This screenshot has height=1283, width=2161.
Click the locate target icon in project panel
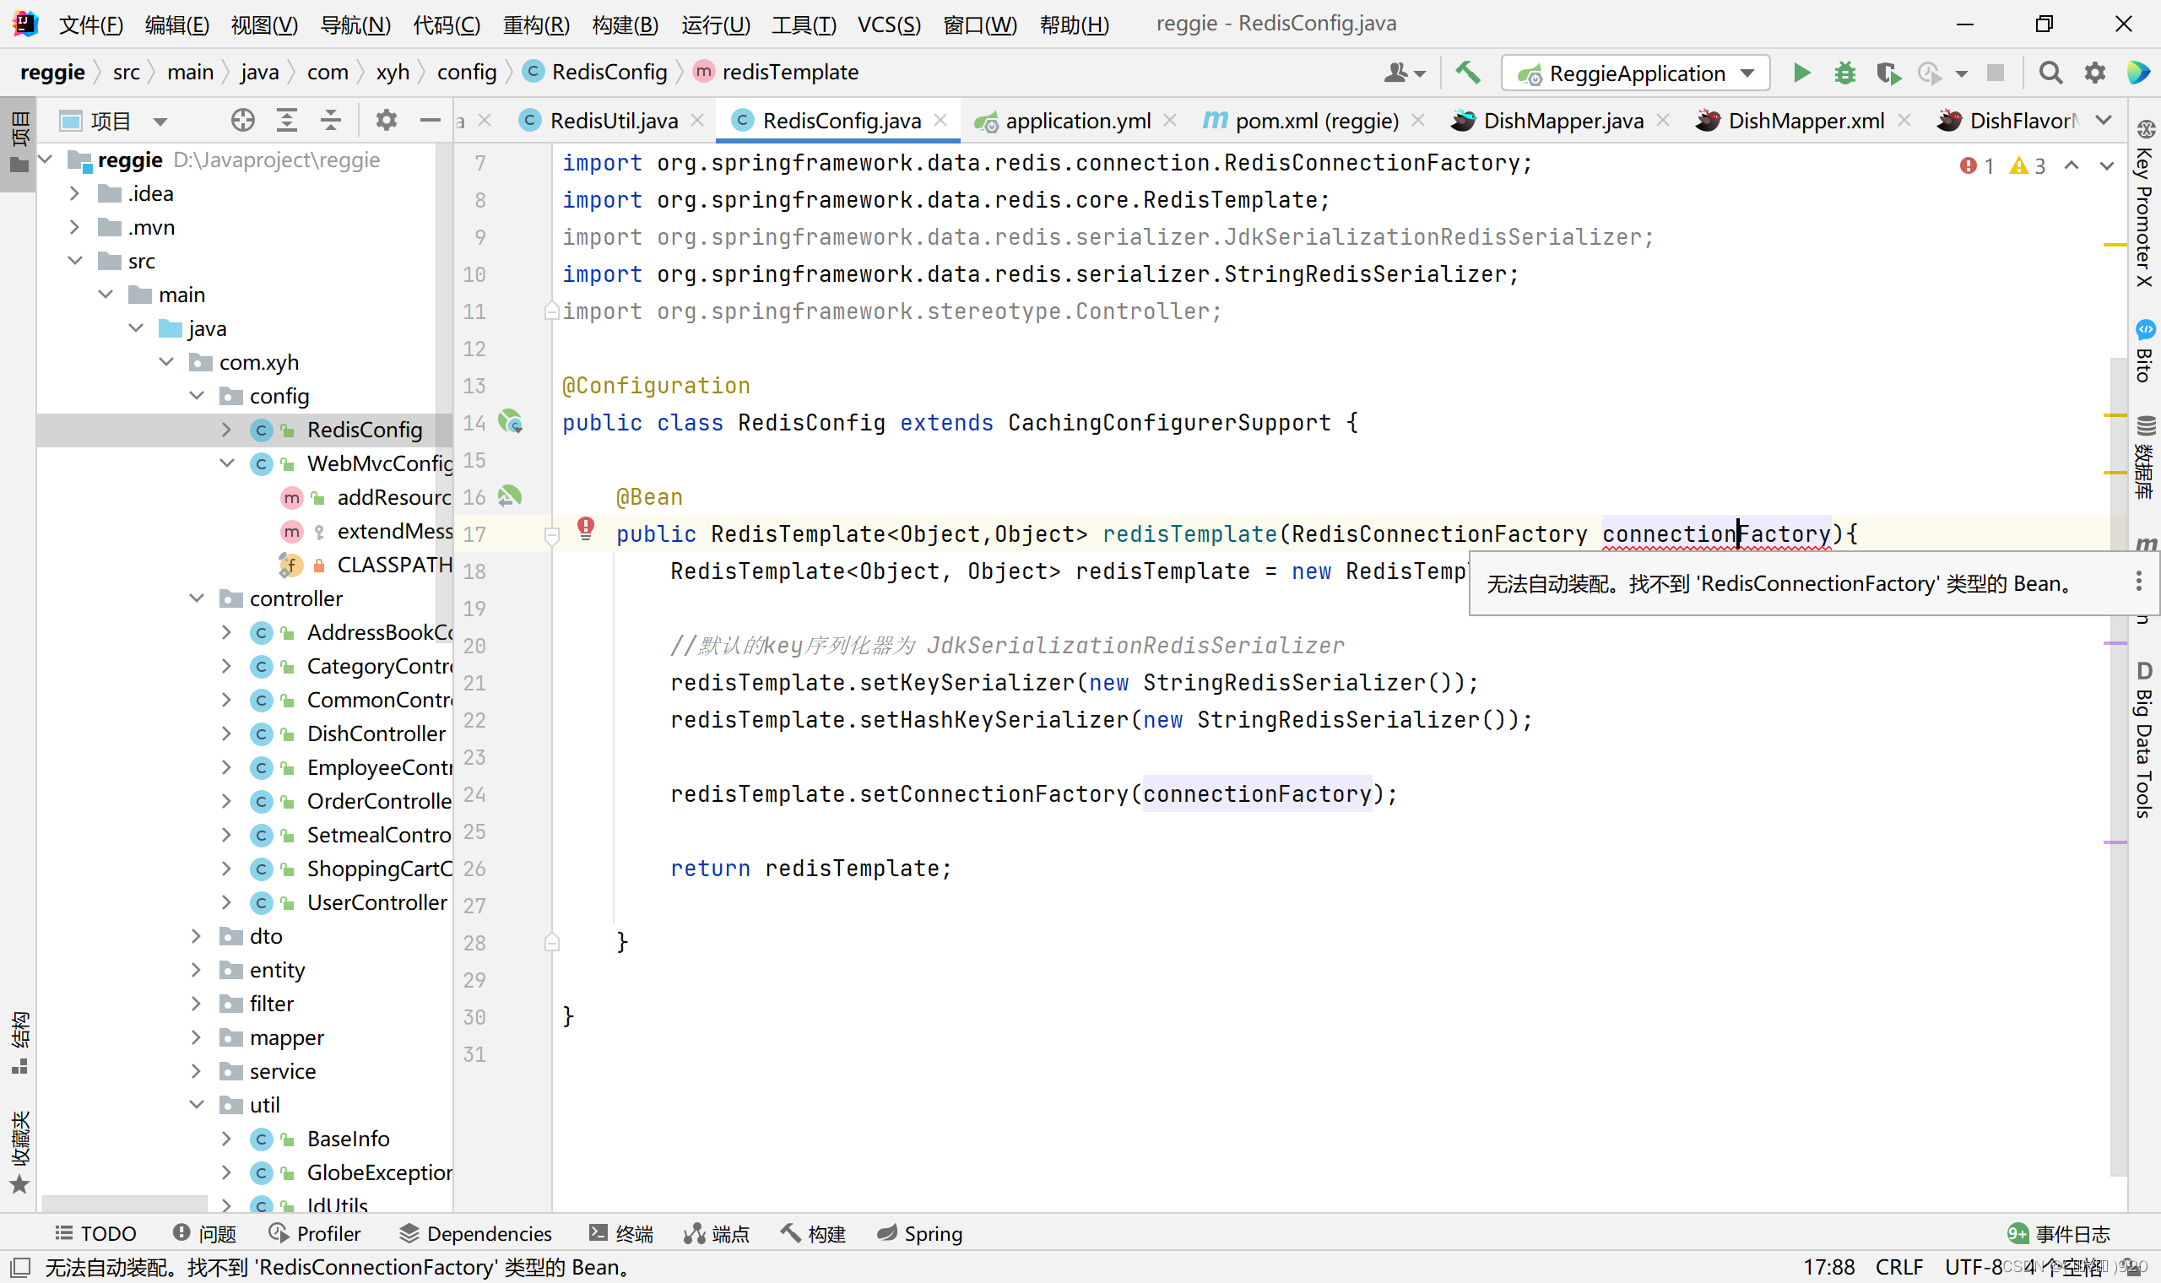click(243, 120)
